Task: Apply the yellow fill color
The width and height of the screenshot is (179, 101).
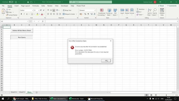Action: [x=37, y=14]
